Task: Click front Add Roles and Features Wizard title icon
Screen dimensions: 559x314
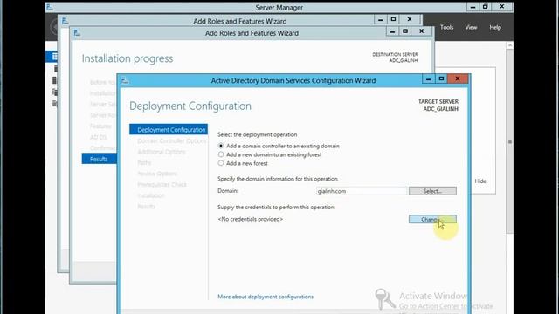Action: (77, 33)
